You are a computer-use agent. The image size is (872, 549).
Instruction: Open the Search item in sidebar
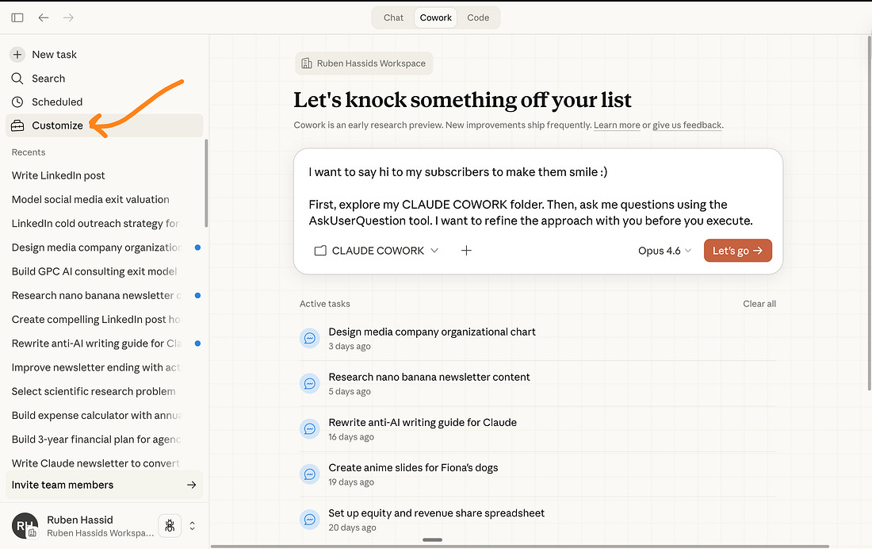(x=104, y=79)
